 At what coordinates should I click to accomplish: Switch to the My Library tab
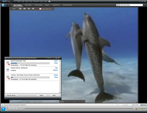coord(28,5)
